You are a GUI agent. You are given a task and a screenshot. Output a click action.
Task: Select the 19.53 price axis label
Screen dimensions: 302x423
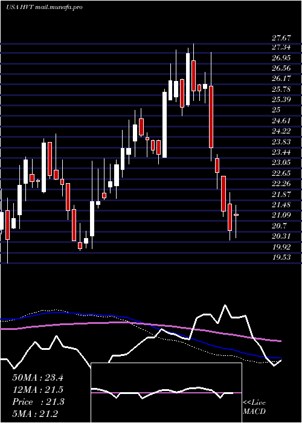[281, 257]
